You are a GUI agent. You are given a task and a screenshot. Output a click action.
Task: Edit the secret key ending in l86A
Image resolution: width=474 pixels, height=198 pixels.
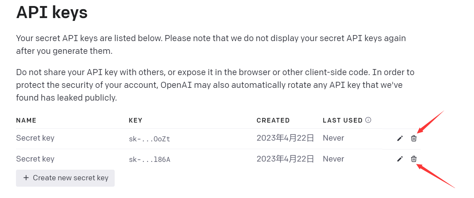tap(400, 159)
